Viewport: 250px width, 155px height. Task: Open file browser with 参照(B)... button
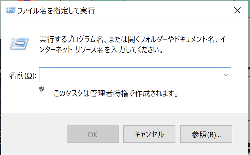pyautogui.click(x=206, y=134)
